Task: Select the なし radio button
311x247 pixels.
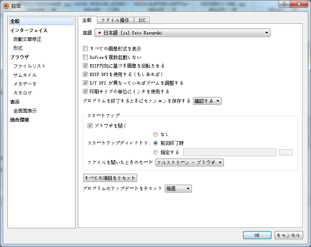Action: pyautogui.click(x=155, y=134)
